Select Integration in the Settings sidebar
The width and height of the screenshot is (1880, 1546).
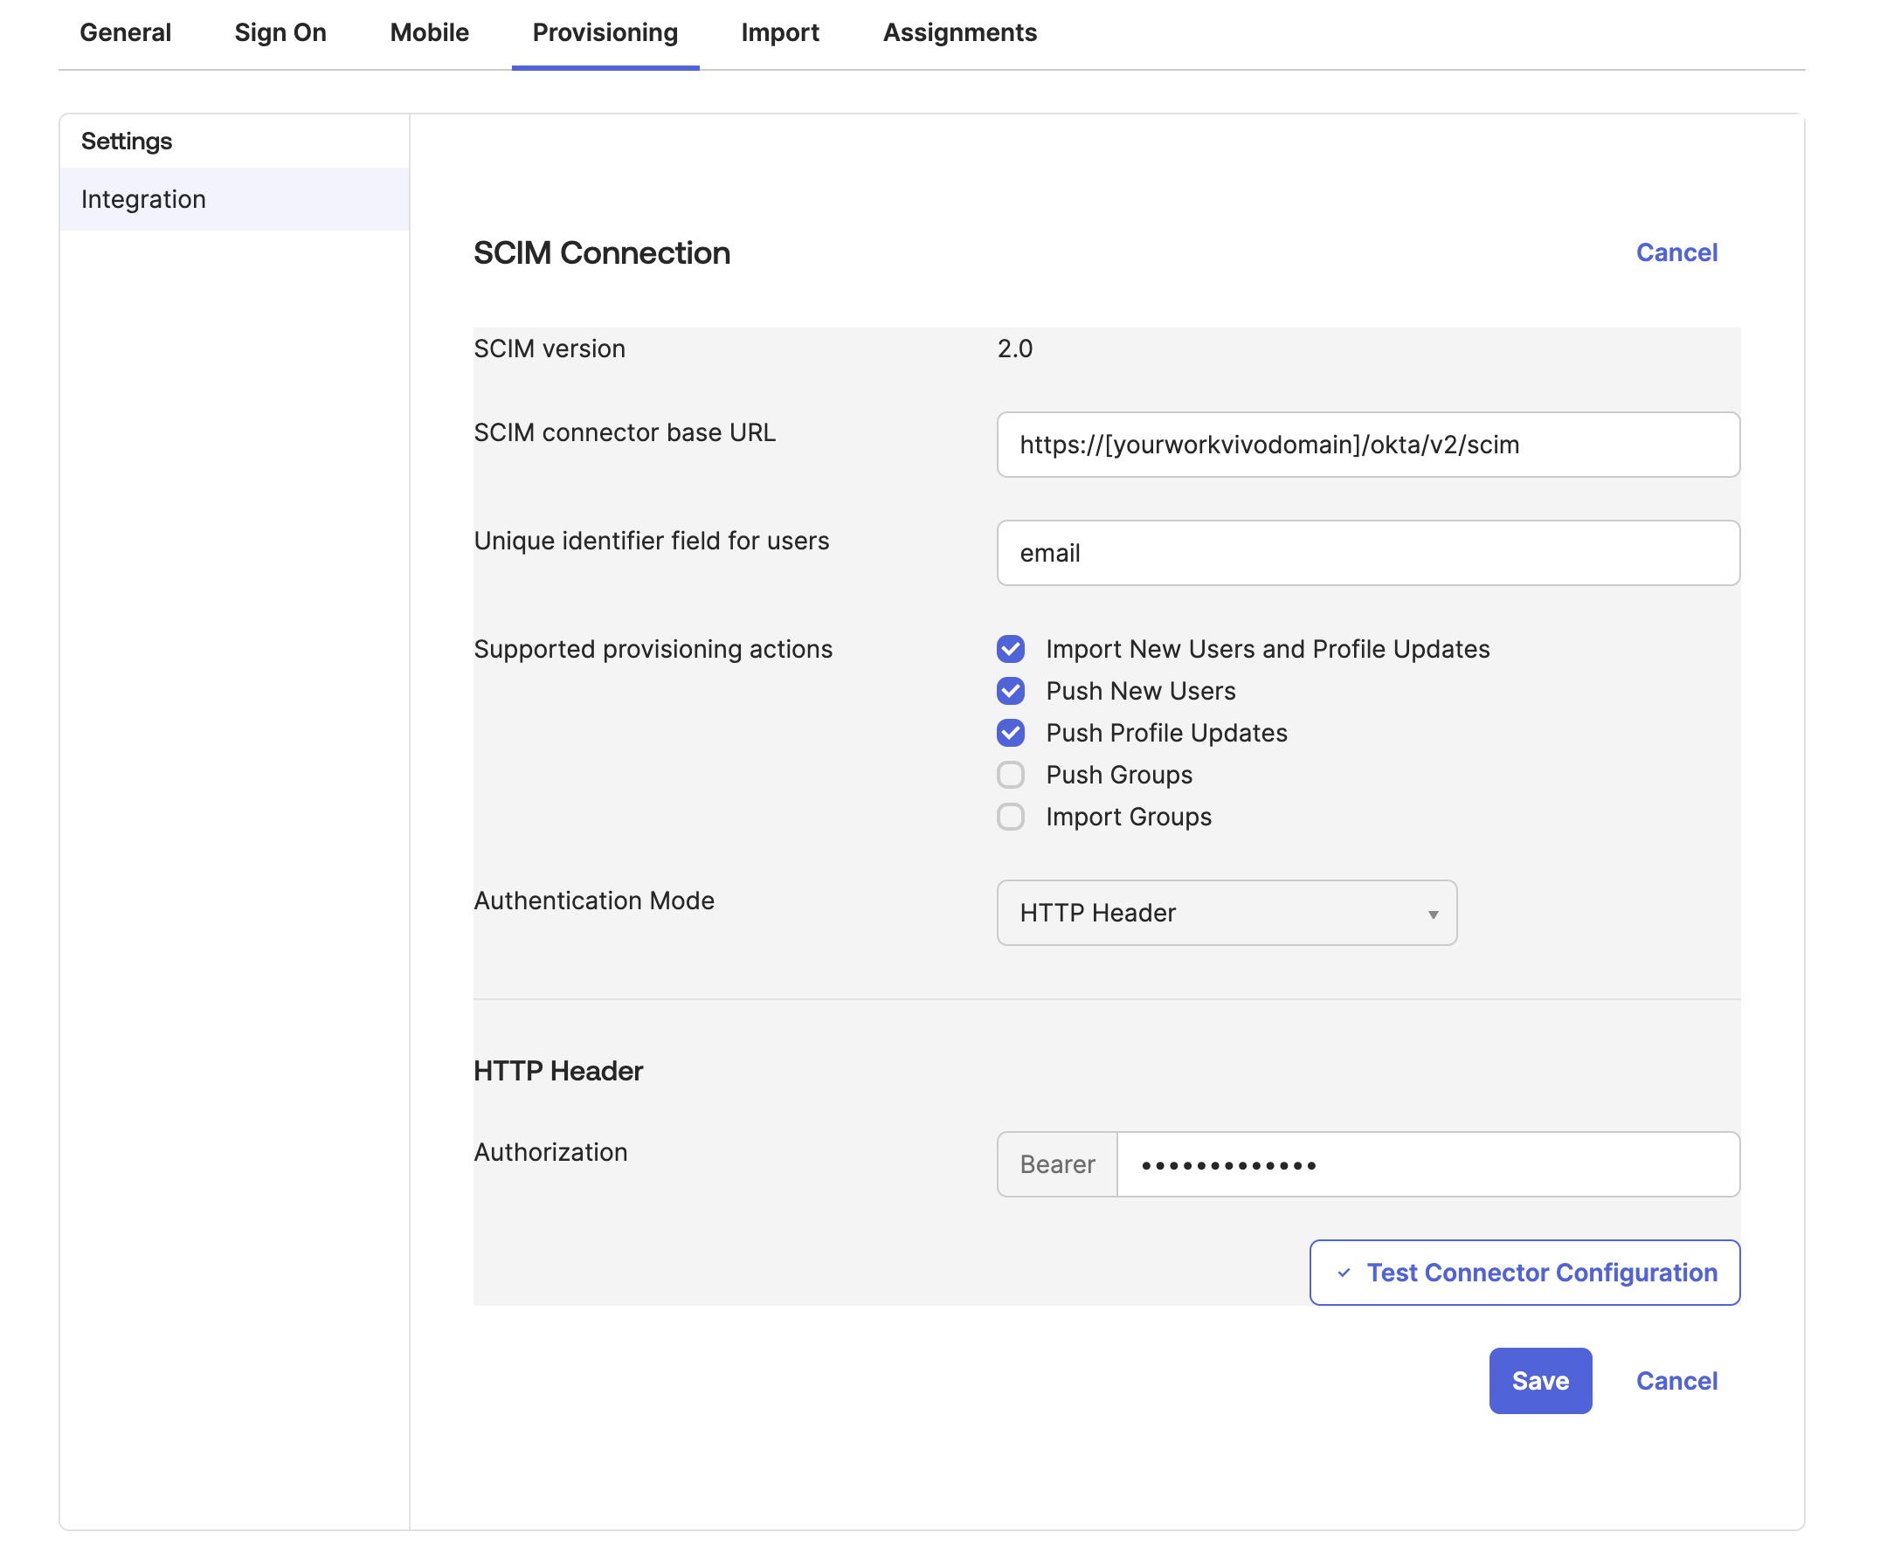click(234, 198)
